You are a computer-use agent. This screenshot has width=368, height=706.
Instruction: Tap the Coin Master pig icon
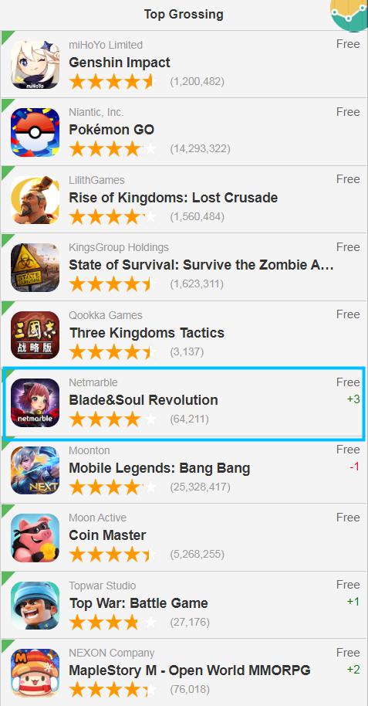click(35, 538)
